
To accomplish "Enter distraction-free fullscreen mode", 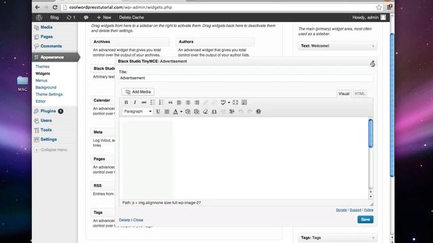I will (x=235, y=103).
